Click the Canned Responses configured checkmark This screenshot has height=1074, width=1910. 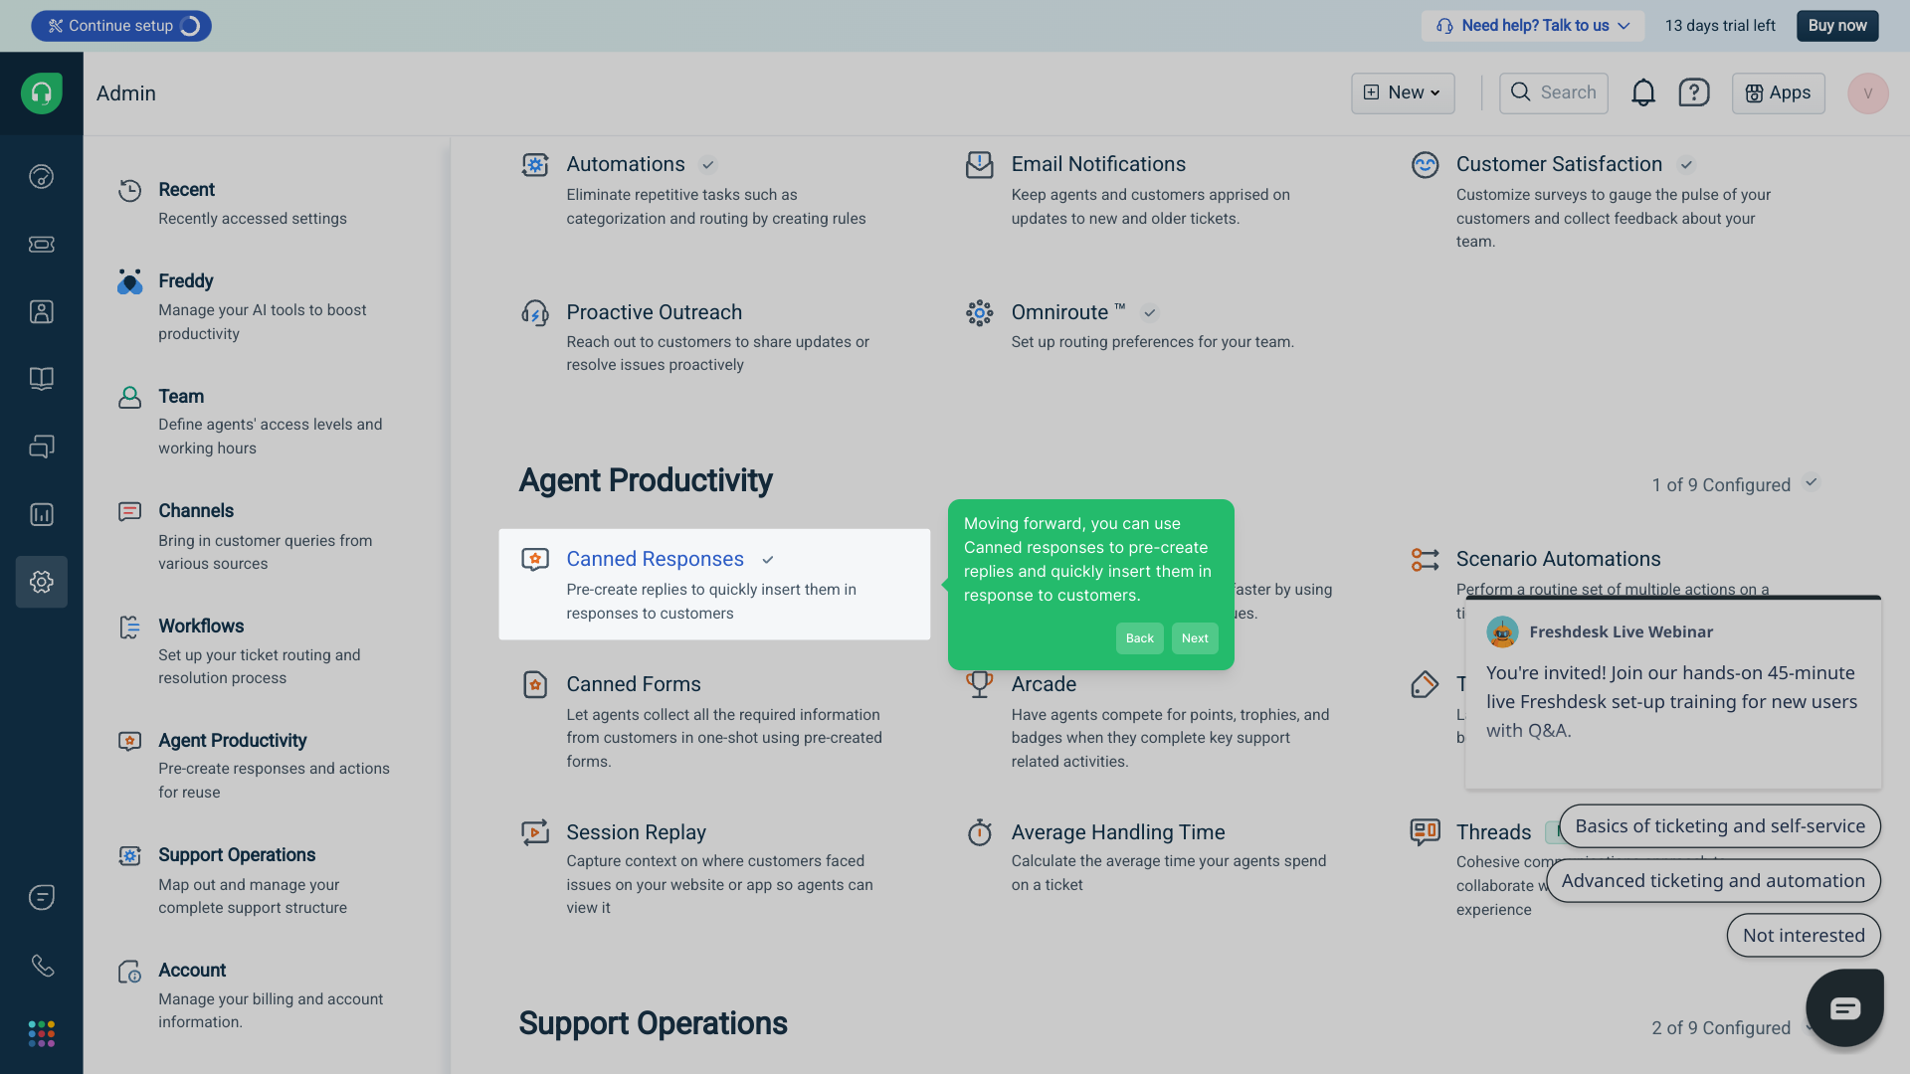[768, 560]
